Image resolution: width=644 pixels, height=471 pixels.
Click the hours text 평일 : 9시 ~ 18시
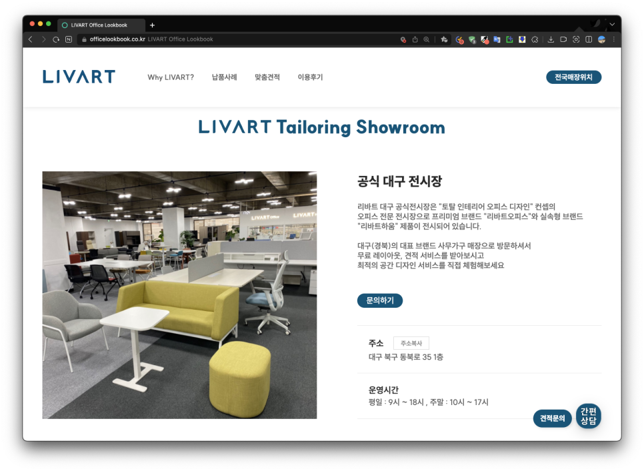(x=397, y=402)
